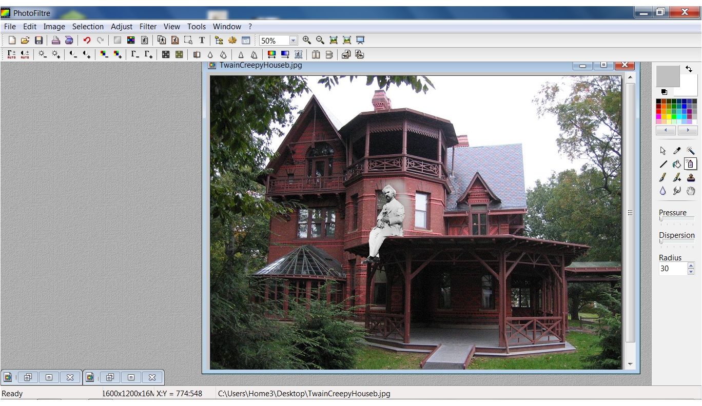Image resolution: width=702 pixels, height=406 pixels.
Task: Activate the Spray can tool
Action: [691, 164]
